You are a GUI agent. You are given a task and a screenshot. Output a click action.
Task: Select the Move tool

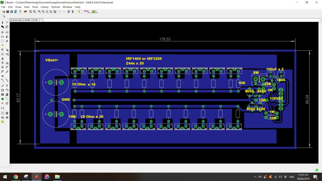click(3, 32)
